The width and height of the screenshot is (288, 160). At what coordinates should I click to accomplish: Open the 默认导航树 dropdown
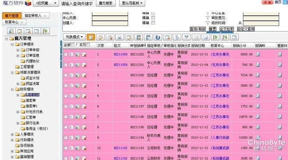[x=132, y=3]
